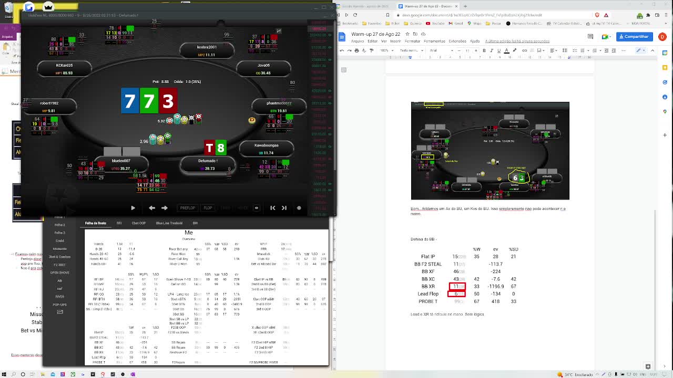The width and height of the screenshot is (673, 378).
Task: Play the hand replay
Action: [132, 208]
